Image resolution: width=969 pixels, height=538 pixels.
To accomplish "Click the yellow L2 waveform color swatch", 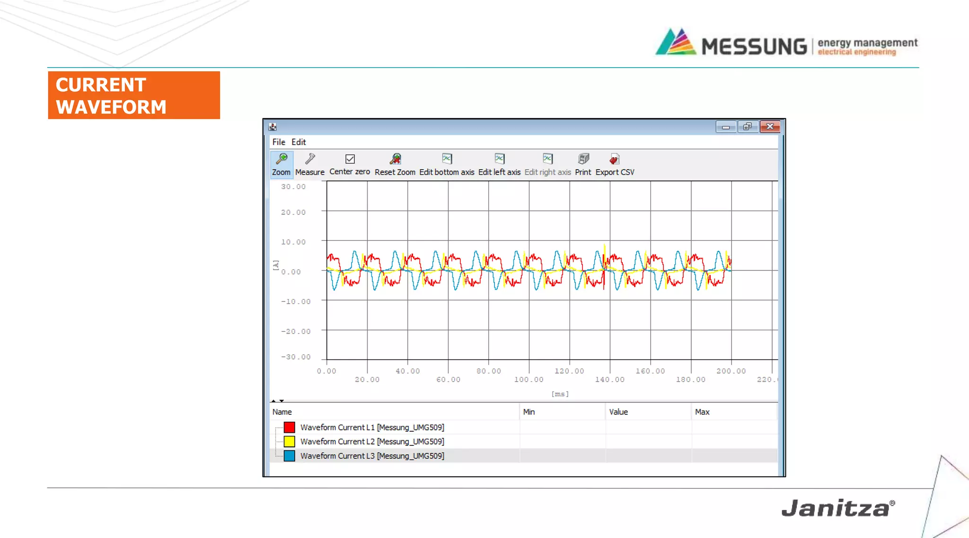I will (x=289, y=442).
